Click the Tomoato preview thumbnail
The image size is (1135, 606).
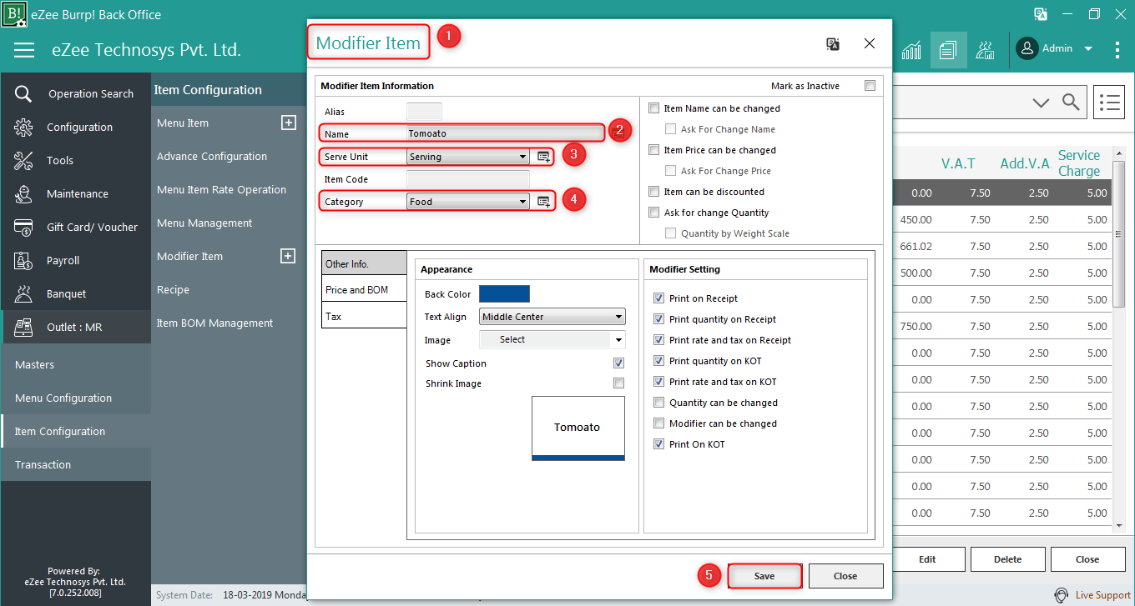[578, 428]
